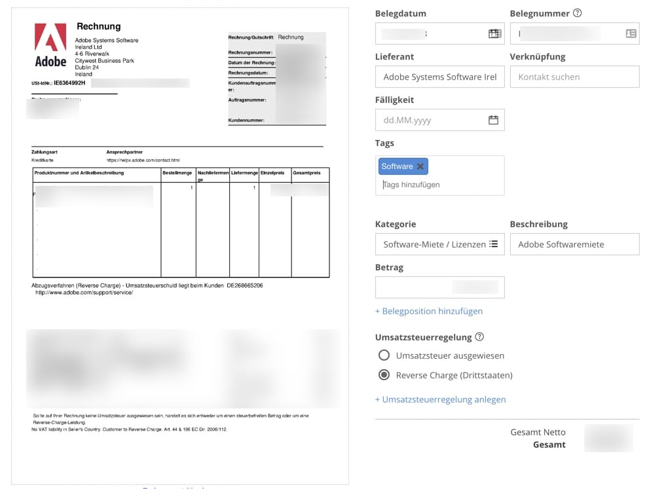The image size is (651, 489).
Task: Click the Fälligkeit dd.MM.yyyy date field
Action: click(x=439, y=120)
